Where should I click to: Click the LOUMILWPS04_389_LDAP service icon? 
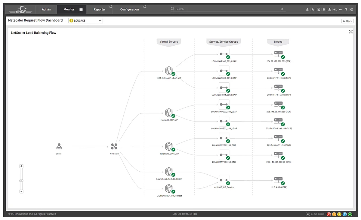coord(224,88)
